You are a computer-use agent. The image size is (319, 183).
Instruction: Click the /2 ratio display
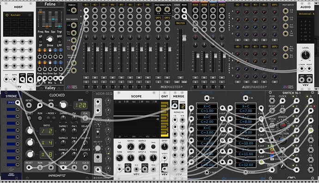(47, 131)
